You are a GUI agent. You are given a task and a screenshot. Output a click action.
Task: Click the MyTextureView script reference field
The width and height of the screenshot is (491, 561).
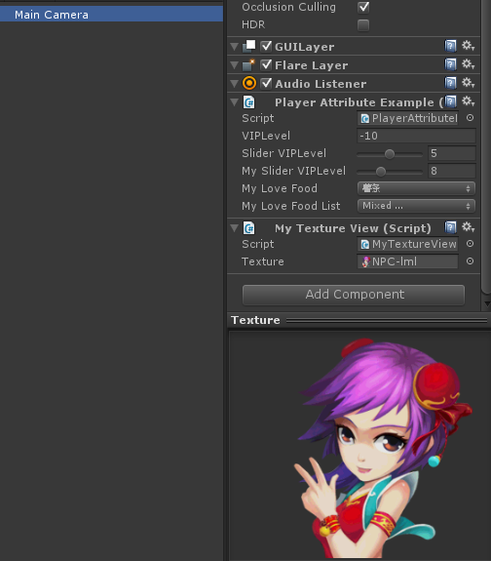point(408,244)
